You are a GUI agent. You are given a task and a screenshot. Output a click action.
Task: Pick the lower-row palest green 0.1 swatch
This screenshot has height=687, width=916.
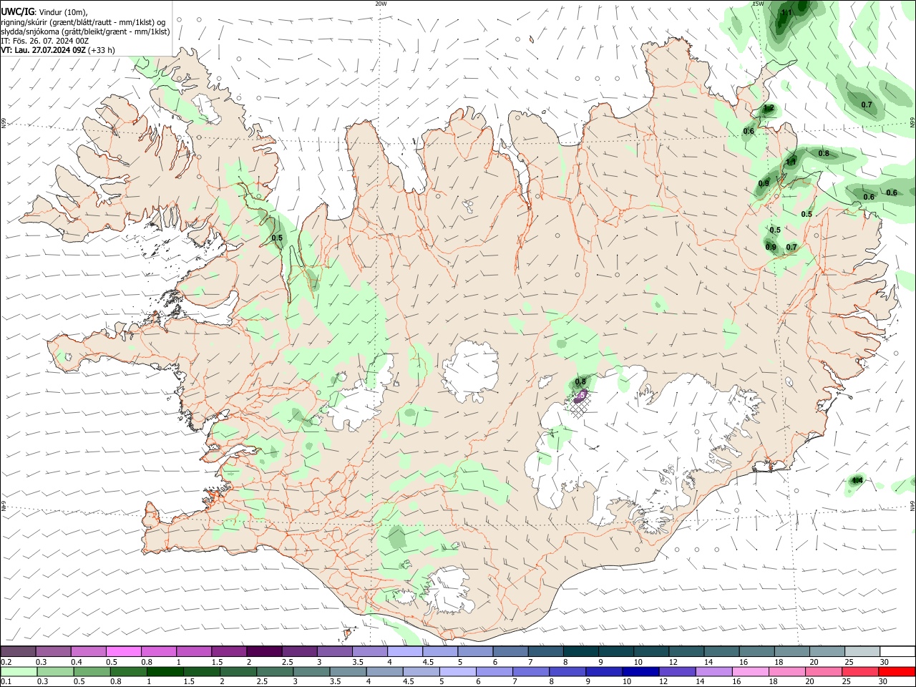[18, 671]
